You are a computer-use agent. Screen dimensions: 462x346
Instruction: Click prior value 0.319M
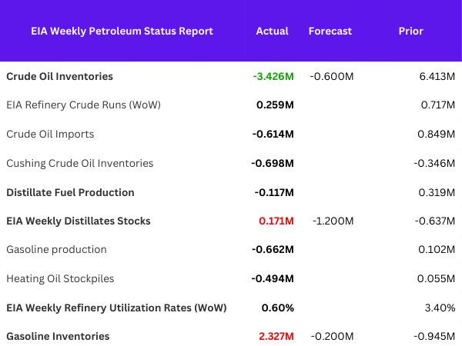437,192
